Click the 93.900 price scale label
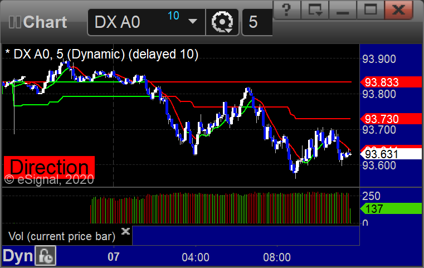Image resolution: width=424 pixels, height=268 pixels. 379,59
